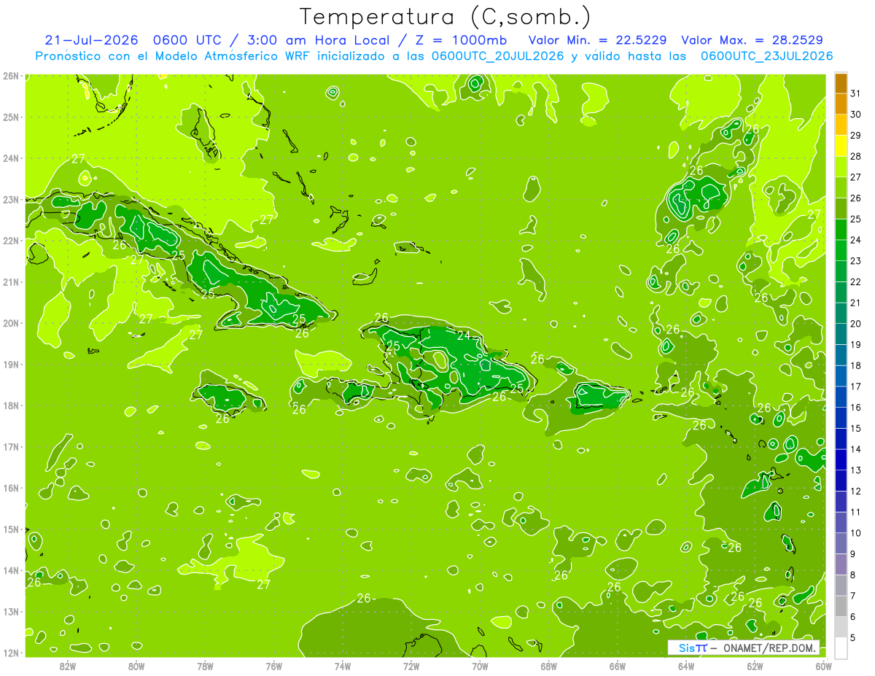
Task: Pick the teal legend swatch between 19 and 20
Action: tap(841, 334)
